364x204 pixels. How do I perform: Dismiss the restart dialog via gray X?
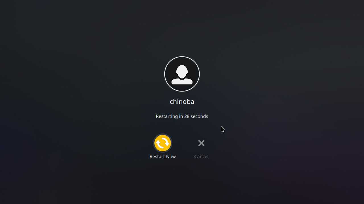pyautogui.click(x=201, y=143)
